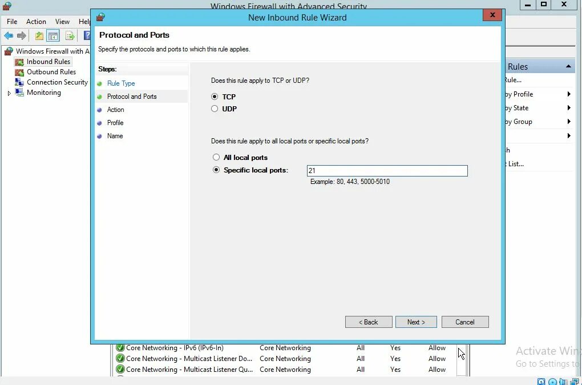Click the optical disc status icon at bottom right
The width and height of the screenshot is (582, 385).
[x=553, y=382]
